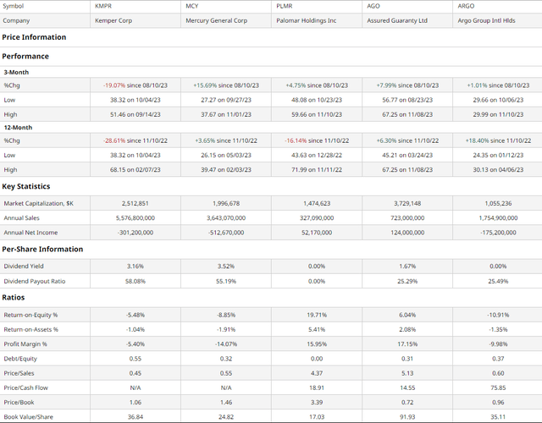542x423 pixels.
Task: Click the Return-on-Assets % row label
Action: click(x=31, y=330)
